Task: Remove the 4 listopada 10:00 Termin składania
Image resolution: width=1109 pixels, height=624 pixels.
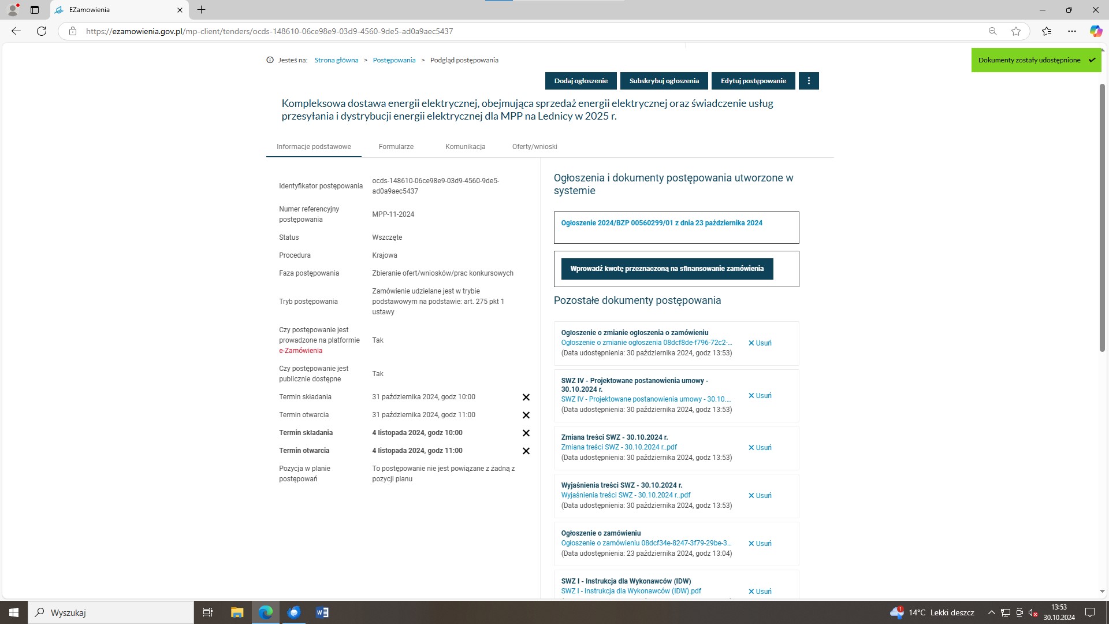Action: click(x=526, y=433)
